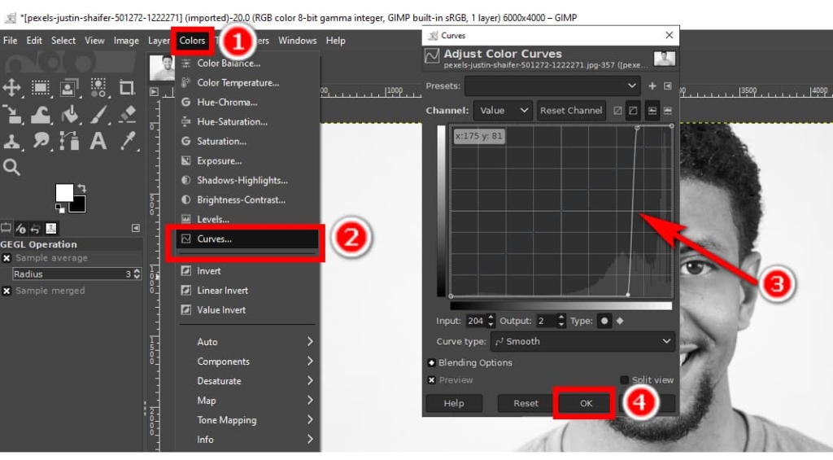Click OK in the Curves dialog
The image size is (833, 460).
(586, 403)
